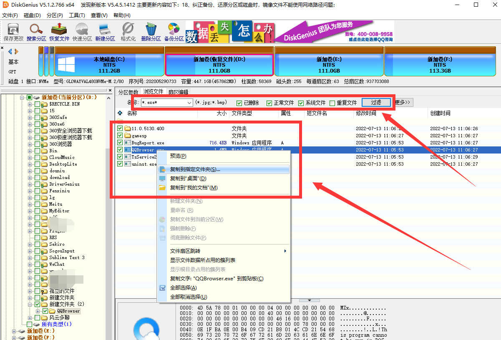Select 全部取消选择(U) in context menu
This screenshot has width=501, height=340.
point(223,297)
